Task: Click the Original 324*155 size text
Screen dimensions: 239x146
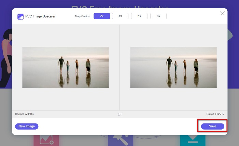Action: coord(24,114)
